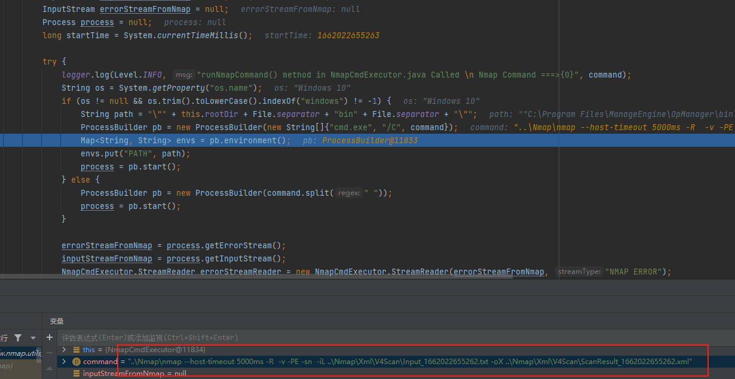Click inline hint 'pb: ProcessBuilder@11833'
Image resolution: width=735 pixels, height=379 pixels.
click(360, 140)
